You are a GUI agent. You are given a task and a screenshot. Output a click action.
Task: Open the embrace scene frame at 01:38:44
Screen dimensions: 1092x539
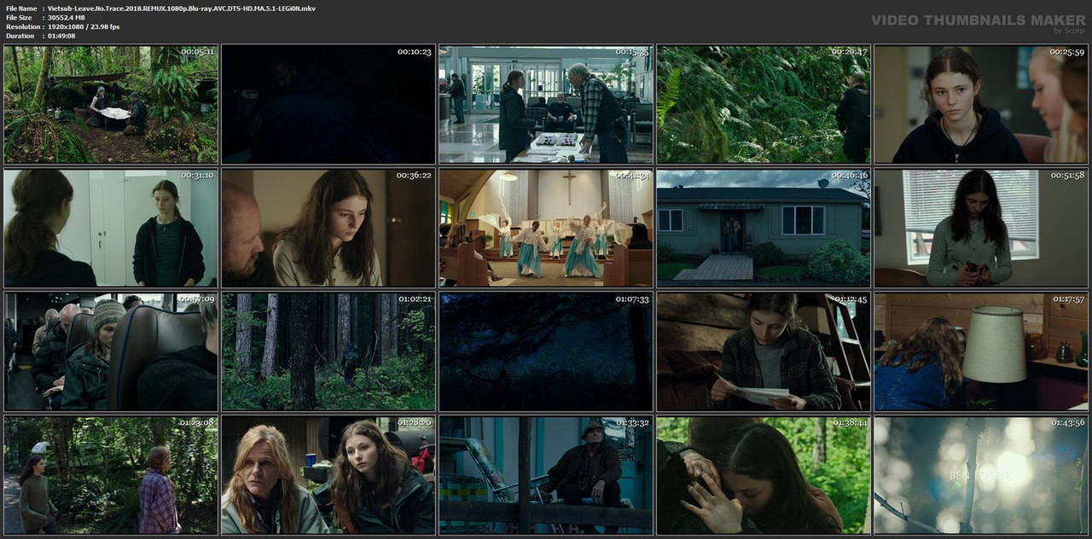click(764, 475)
